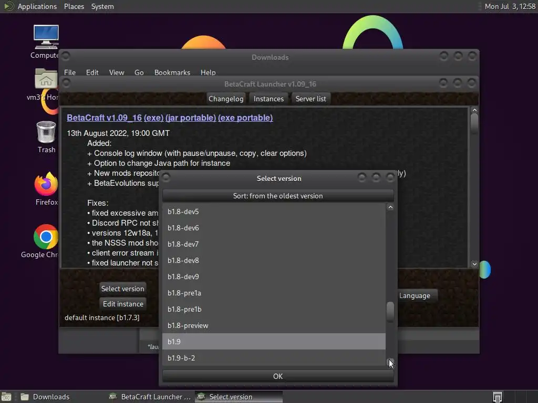Click version list scrollbar up arrow
This screenshot has height=403, width=538.
[390, 207]
